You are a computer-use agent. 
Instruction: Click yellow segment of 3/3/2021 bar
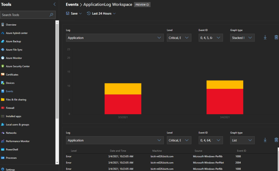pyautogui.click(x=123, y=89)
